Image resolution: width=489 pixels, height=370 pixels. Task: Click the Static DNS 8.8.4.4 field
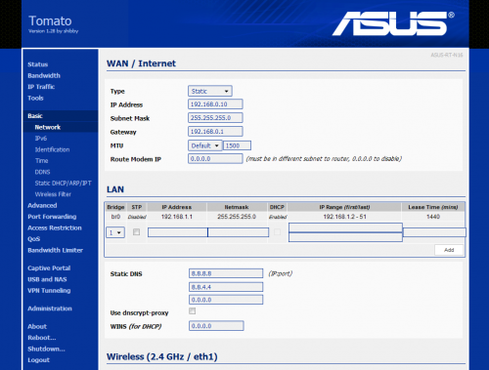[226, 287]
